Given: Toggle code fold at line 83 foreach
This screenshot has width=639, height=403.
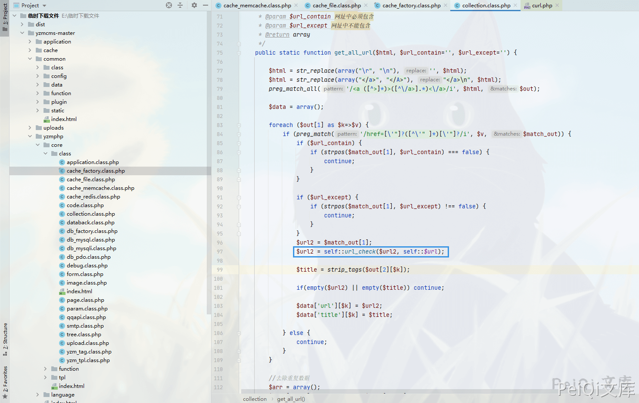Looking at the screenshot, I should (x=239, y=125).
